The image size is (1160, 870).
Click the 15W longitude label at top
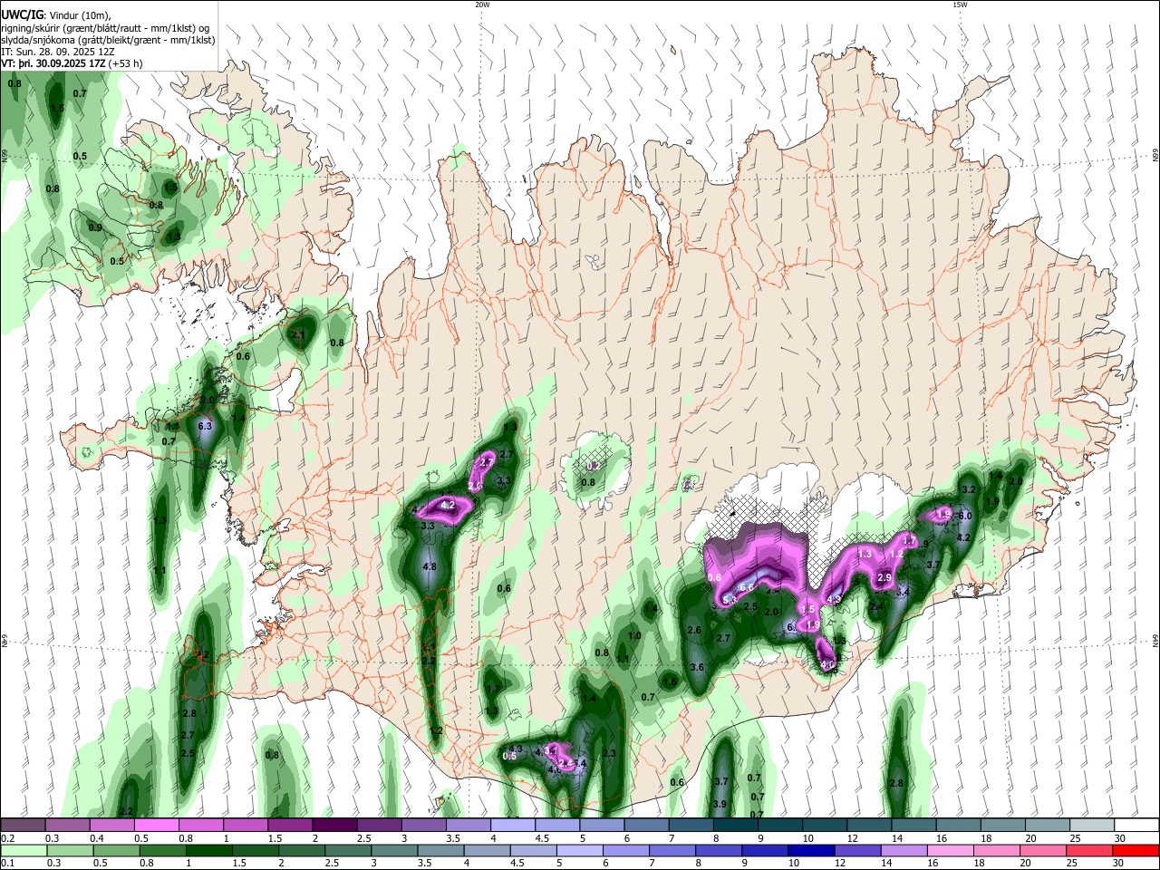coord(959,5)
